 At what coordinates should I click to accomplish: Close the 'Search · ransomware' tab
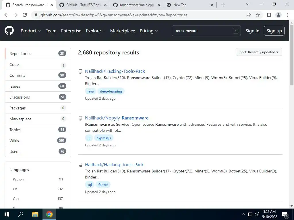(x=52, y=5)
